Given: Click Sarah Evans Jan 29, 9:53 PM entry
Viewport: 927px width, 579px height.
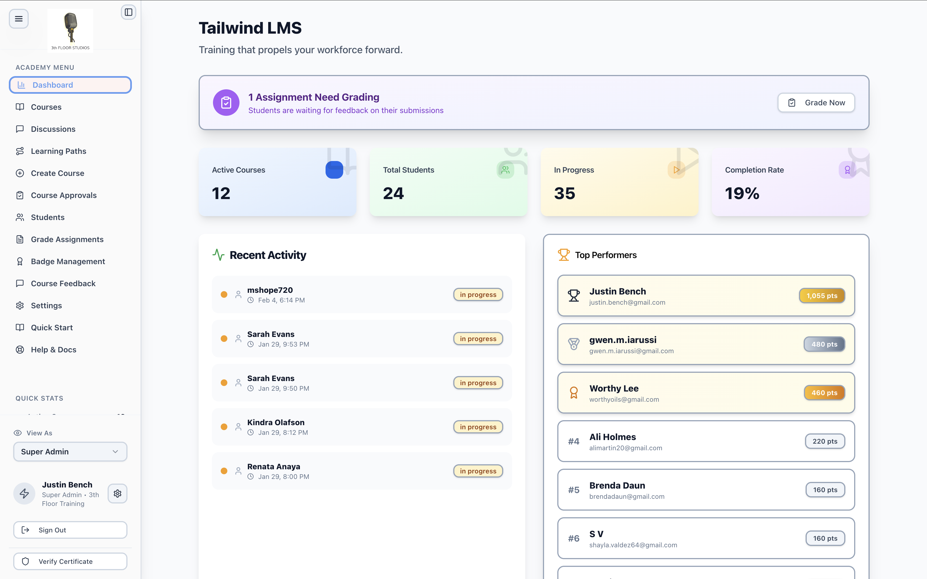Looking at the screenshot, I should pos(362,339).
